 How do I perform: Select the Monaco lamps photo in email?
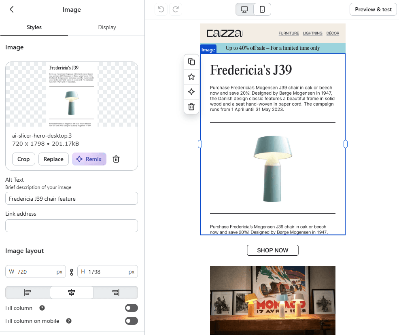[x=272, y=300]
